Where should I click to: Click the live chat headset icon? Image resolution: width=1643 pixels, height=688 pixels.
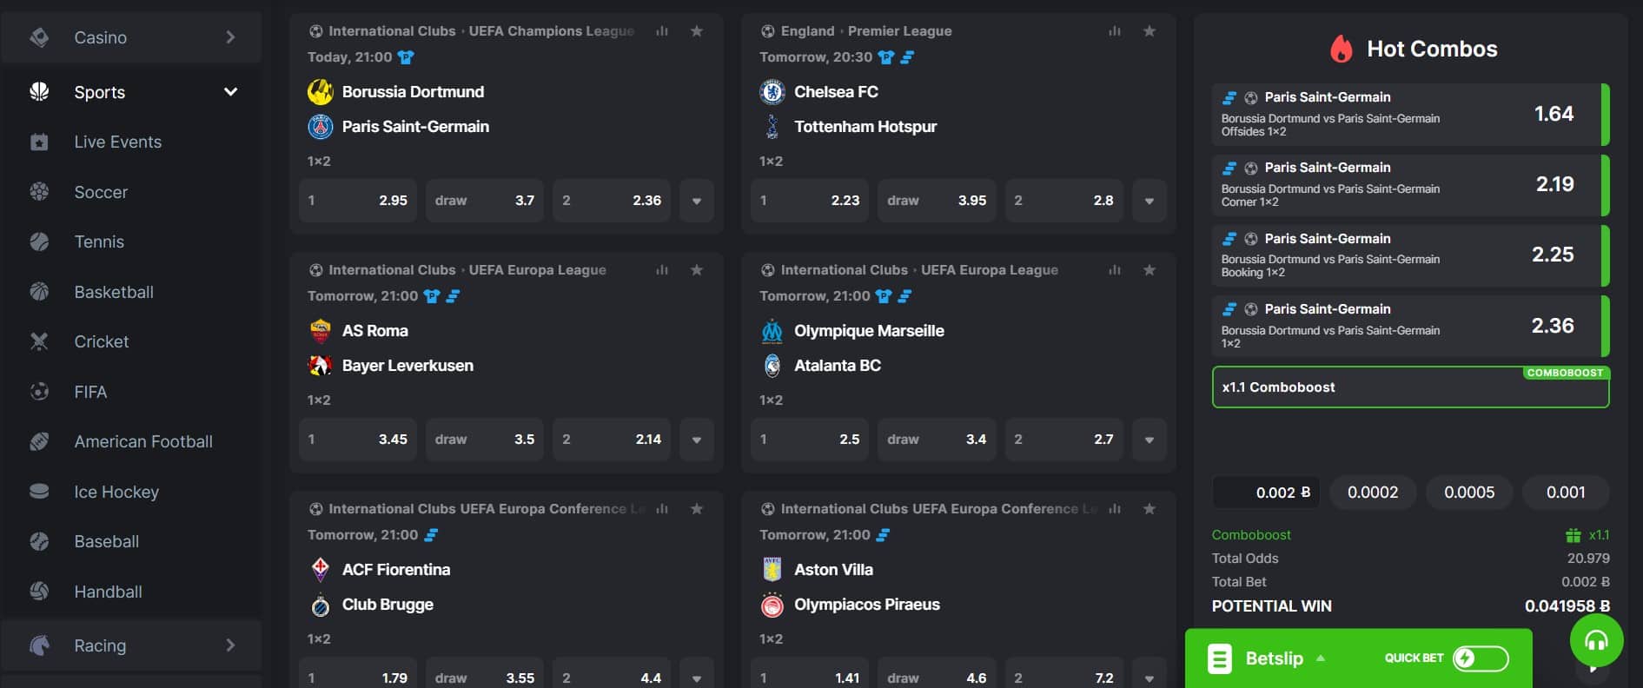pos(1596,641)
